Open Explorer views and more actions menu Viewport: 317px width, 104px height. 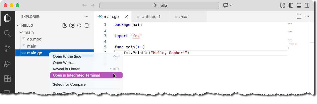(86, 16)
